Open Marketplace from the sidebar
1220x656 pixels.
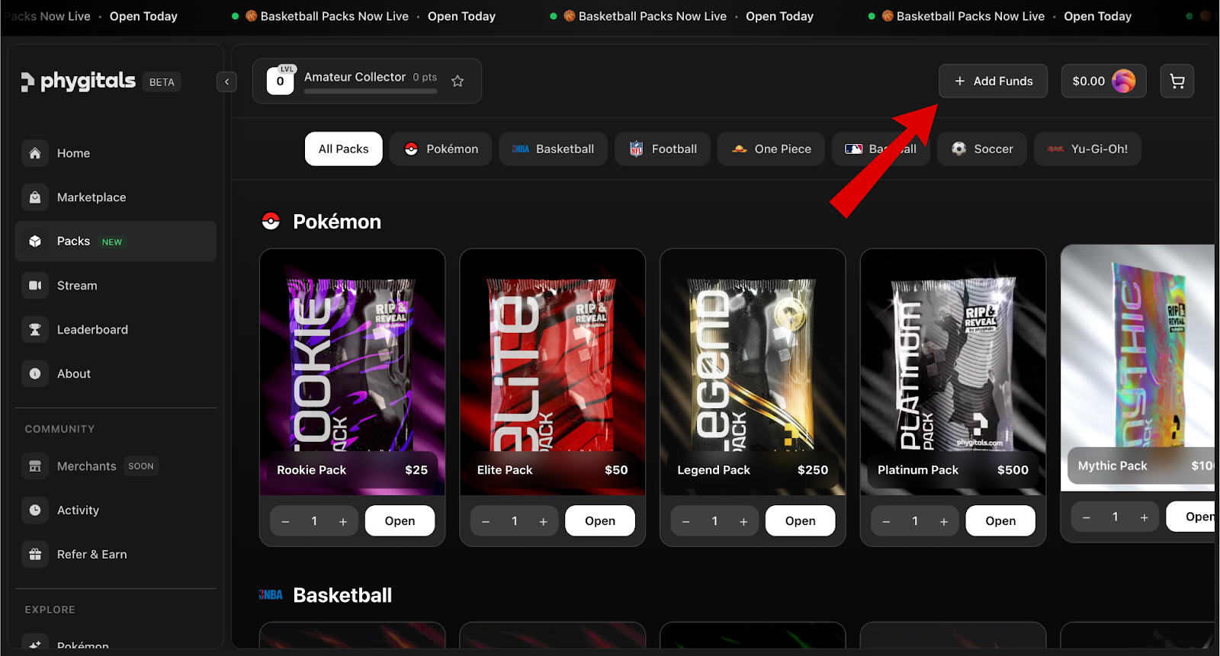point(91,197)
